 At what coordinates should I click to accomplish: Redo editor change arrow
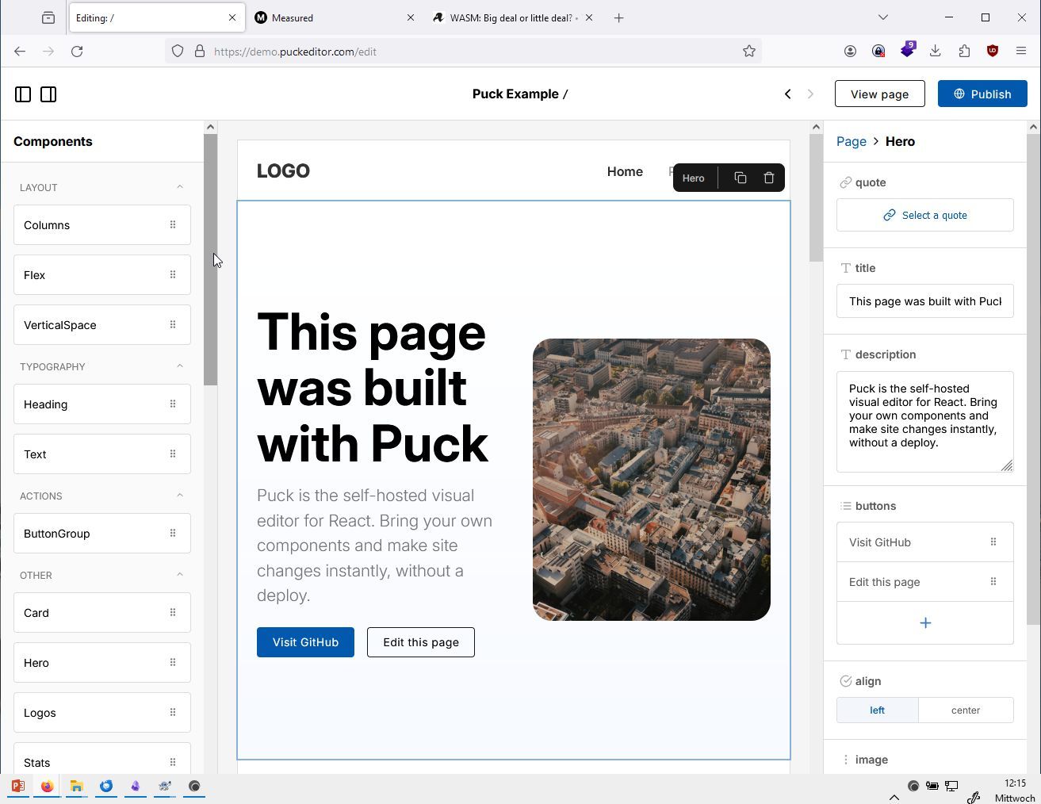(810, 94)
